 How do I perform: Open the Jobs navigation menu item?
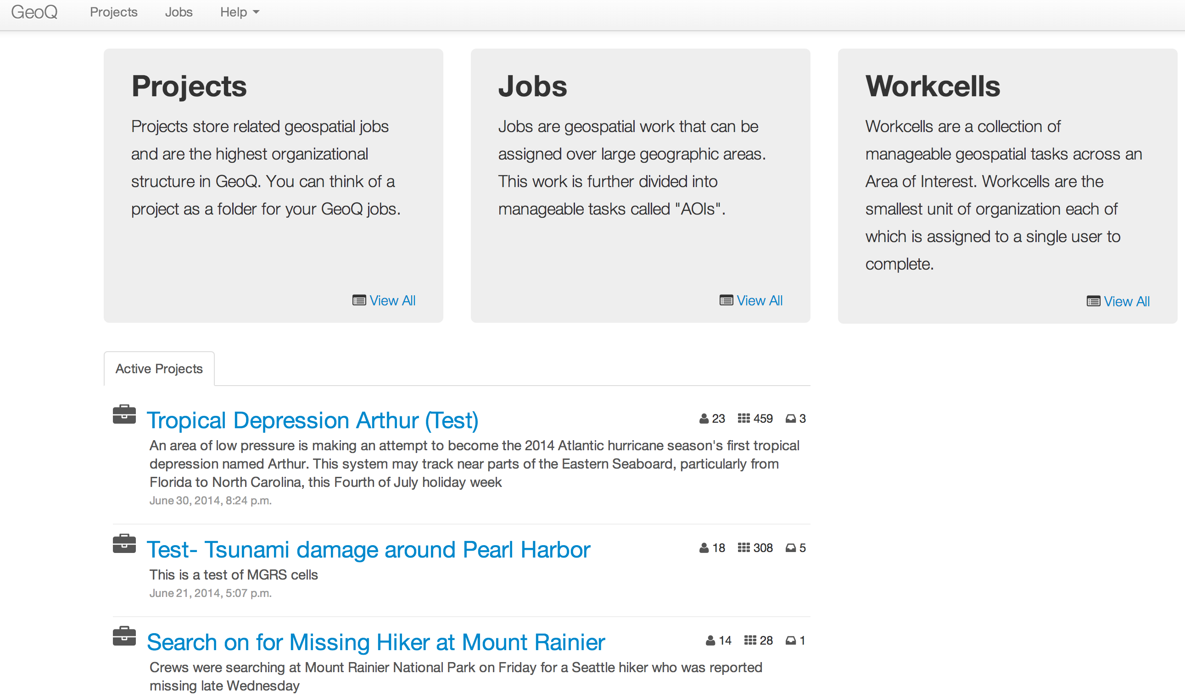pos(179,12)
